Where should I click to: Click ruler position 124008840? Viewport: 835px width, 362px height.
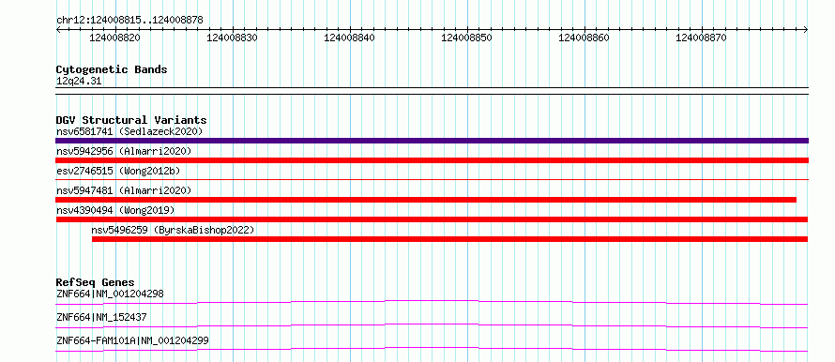(349, 38)
